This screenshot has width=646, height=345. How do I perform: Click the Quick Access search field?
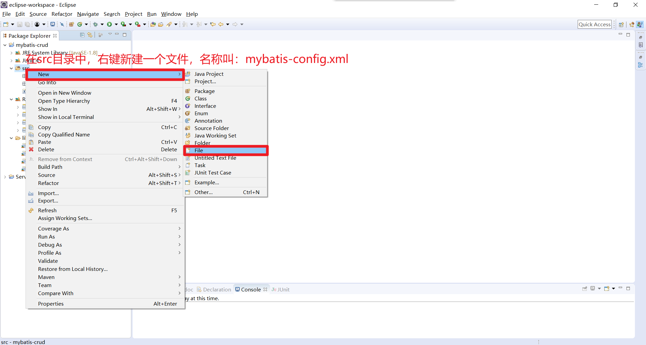[x=594, y=24]
